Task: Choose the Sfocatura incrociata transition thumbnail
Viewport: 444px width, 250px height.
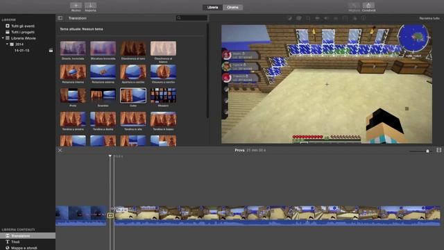Action: point(103,48)
